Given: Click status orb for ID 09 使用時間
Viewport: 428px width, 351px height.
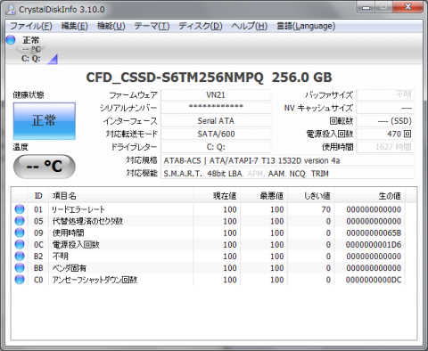Looking at the screenshot, I should pos(20,233).
